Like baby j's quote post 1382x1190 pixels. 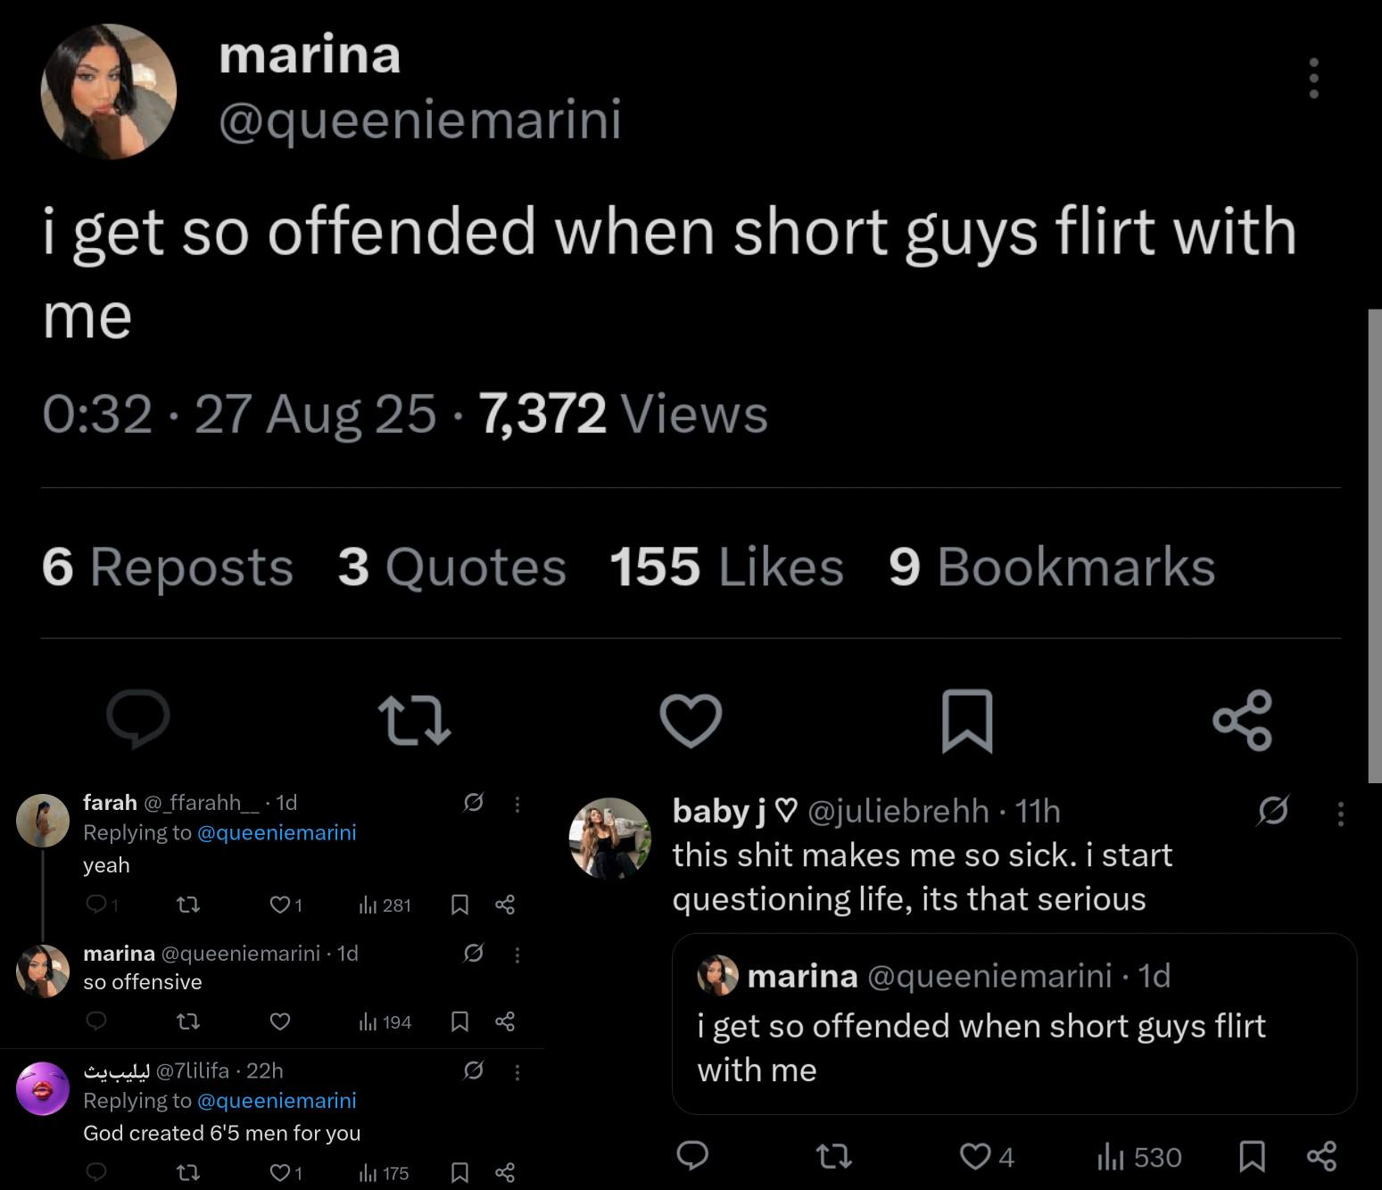tap(974, 1157)
